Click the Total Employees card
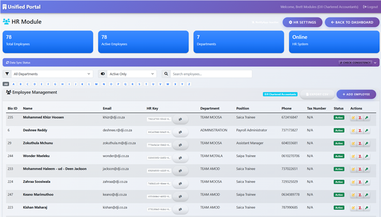Image resolution: width=381 pixels, height=217 pixels. [48, 42]
